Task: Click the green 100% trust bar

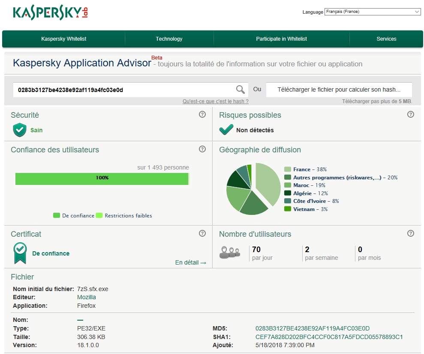Action: pos(102,178)
